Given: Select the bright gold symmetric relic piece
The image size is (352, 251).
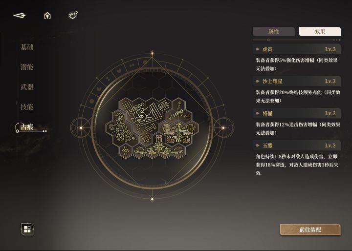Looking at the screenshot, I should (x=179, y=133).
